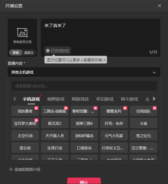Click the 搜索直播内容名称 search field
This screenshot has height=184, width=168.
coord(84,86)
